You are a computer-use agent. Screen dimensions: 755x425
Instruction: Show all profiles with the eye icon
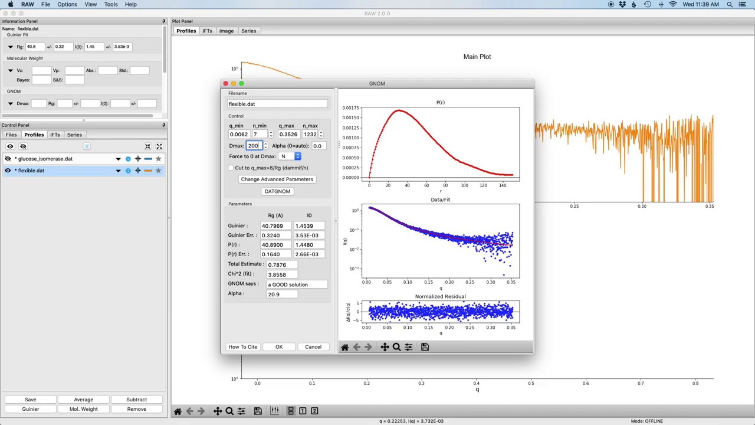pyautogui.click(x=10, y=146)
